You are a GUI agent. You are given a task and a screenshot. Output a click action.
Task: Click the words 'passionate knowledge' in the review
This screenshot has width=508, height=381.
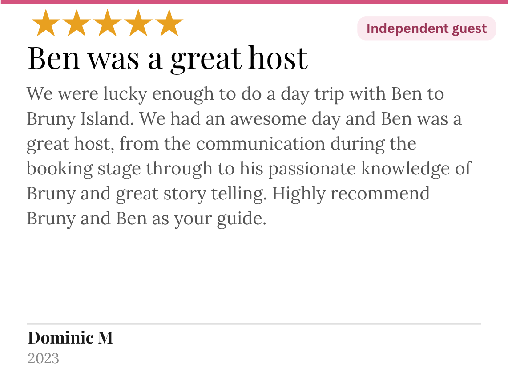click(359, 169)
